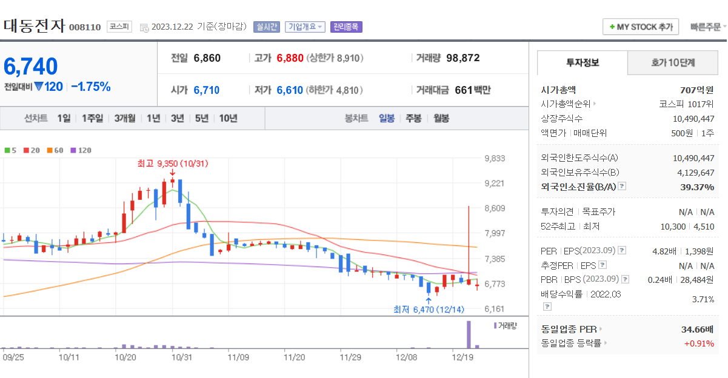
Task: Click the 거래량 value 98,872
Action: (x=463, y=58)
